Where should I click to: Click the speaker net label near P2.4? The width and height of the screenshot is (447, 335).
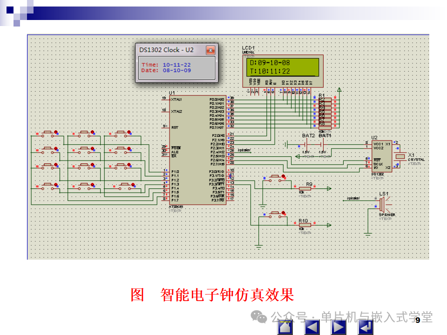pos(244,150)
